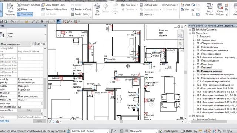This screenshot has width=237, height=133.
Task: Collapse Families node in Project Browser
Action: pyautogui.click(x=190, y=116)
